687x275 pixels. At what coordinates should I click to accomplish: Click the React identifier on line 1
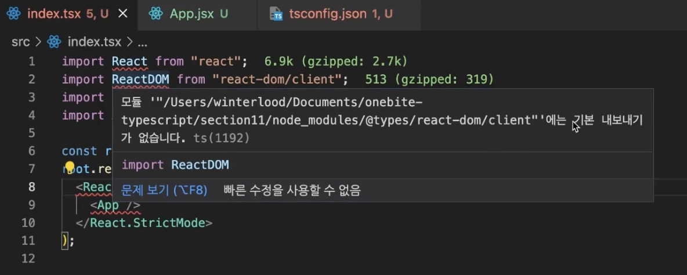(x=130, y=61)
